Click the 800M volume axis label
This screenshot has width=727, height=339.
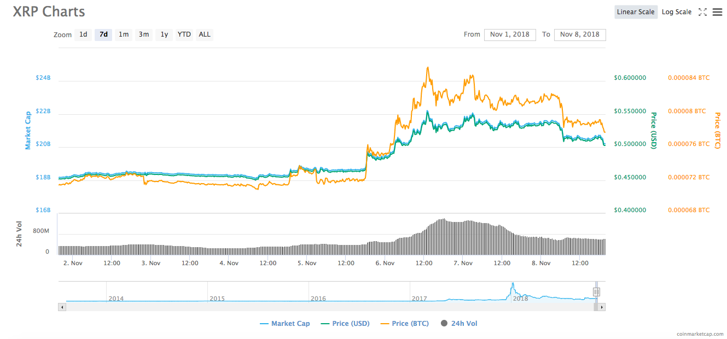(x=41, y=231)
